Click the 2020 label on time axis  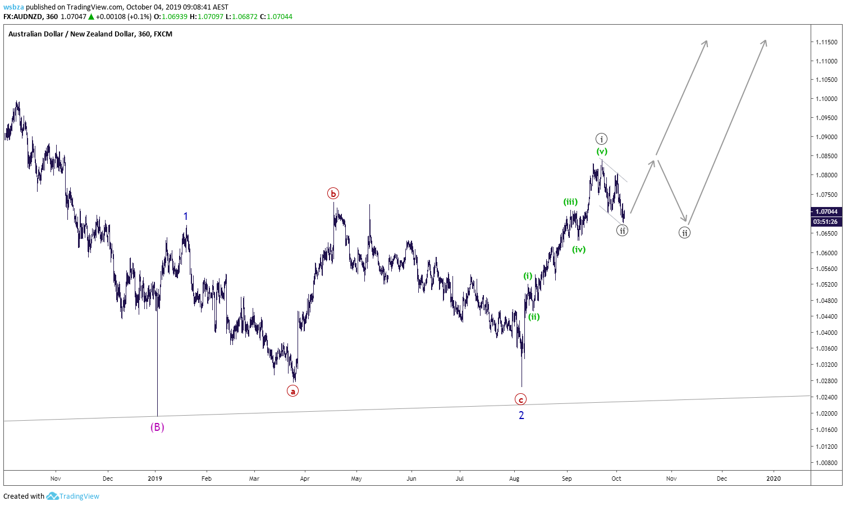click(774, 479)
